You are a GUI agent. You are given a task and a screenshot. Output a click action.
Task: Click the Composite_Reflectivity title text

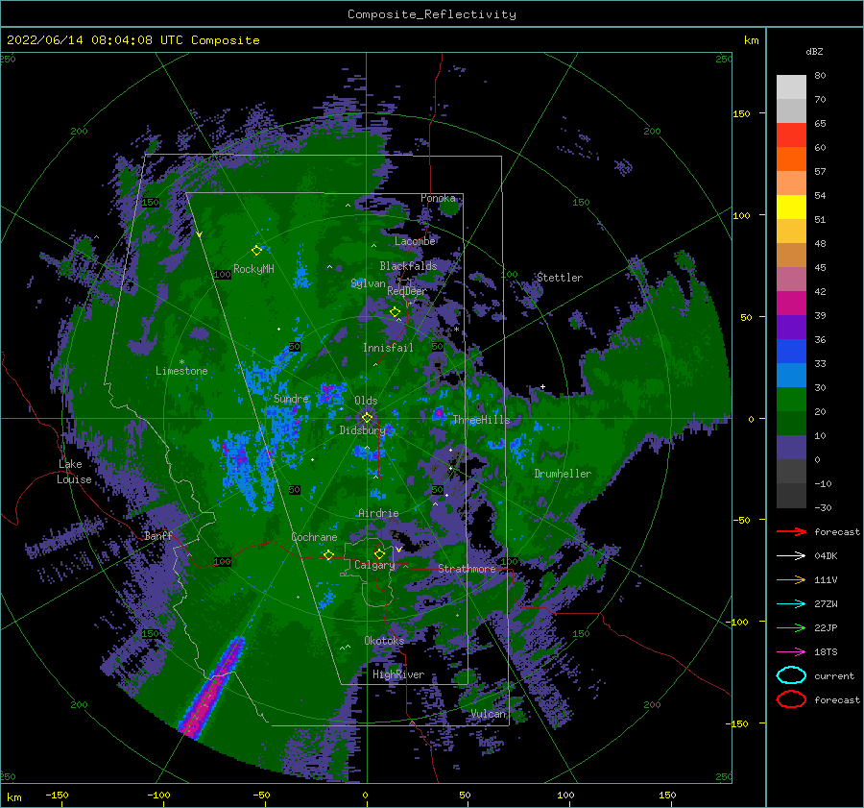click(x=431, y=14)
